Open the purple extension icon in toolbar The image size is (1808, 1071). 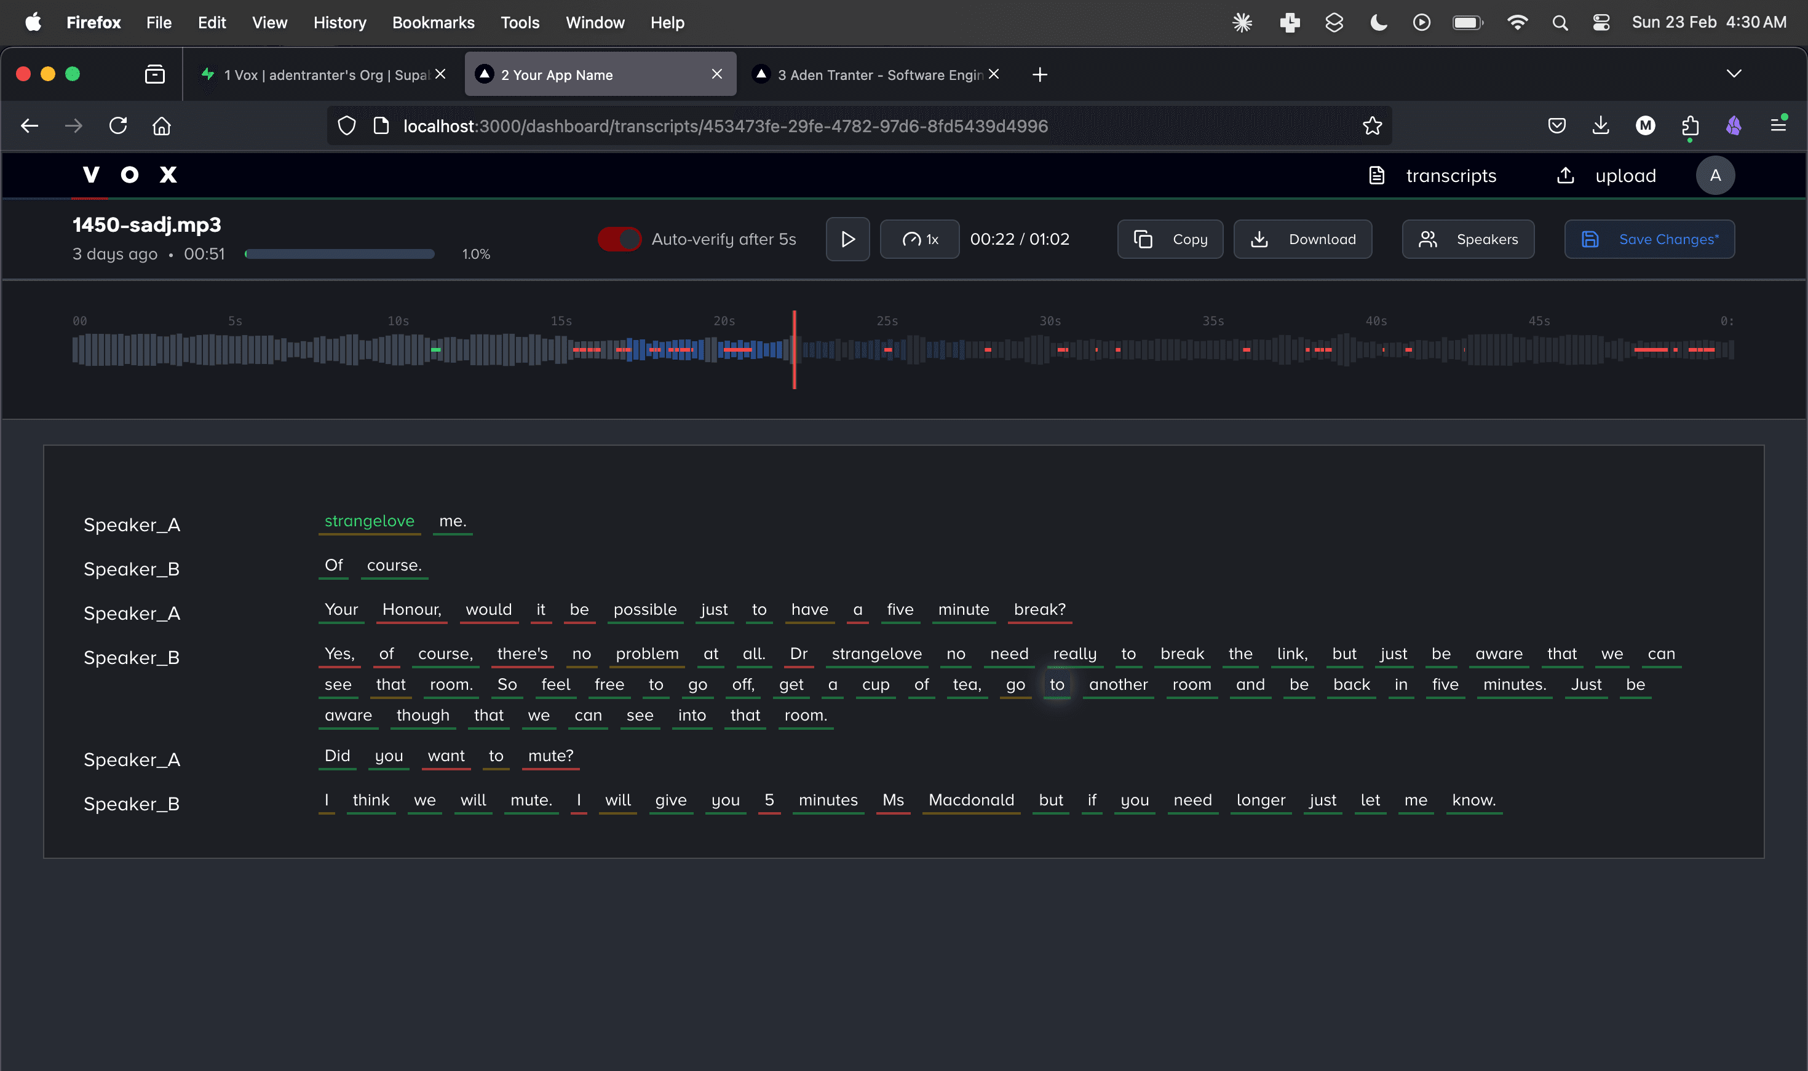(1734, 126)
